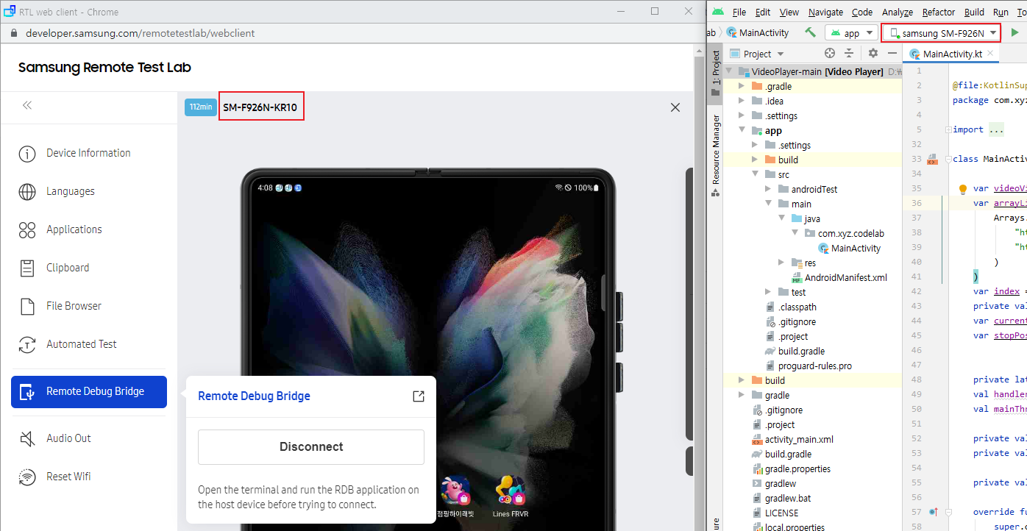The height and width of the screenshot is (531, 1027).
Task: Open the Refactor menu
Action: coord(938,12)
